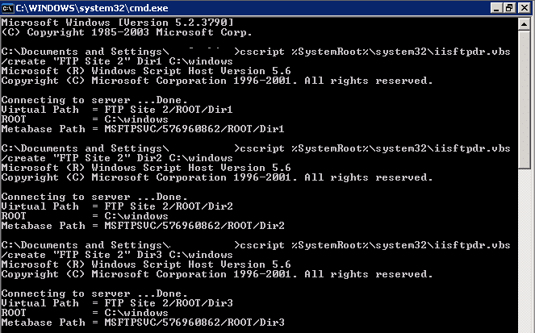Click the vertical scrollbar thumb
Viewport: 535px width, 333px height.
tap(524, 99)
